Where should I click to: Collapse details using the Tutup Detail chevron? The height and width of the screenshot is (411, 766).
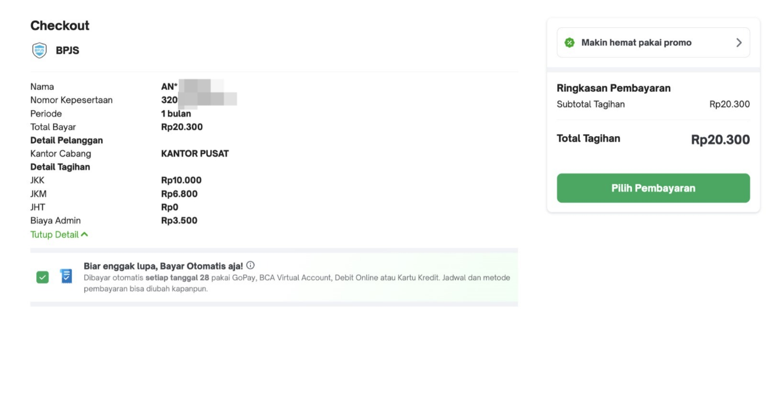tap(85, 234)
